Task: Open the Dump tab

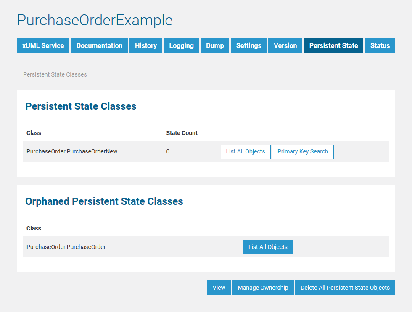Action: pos(214,45)
